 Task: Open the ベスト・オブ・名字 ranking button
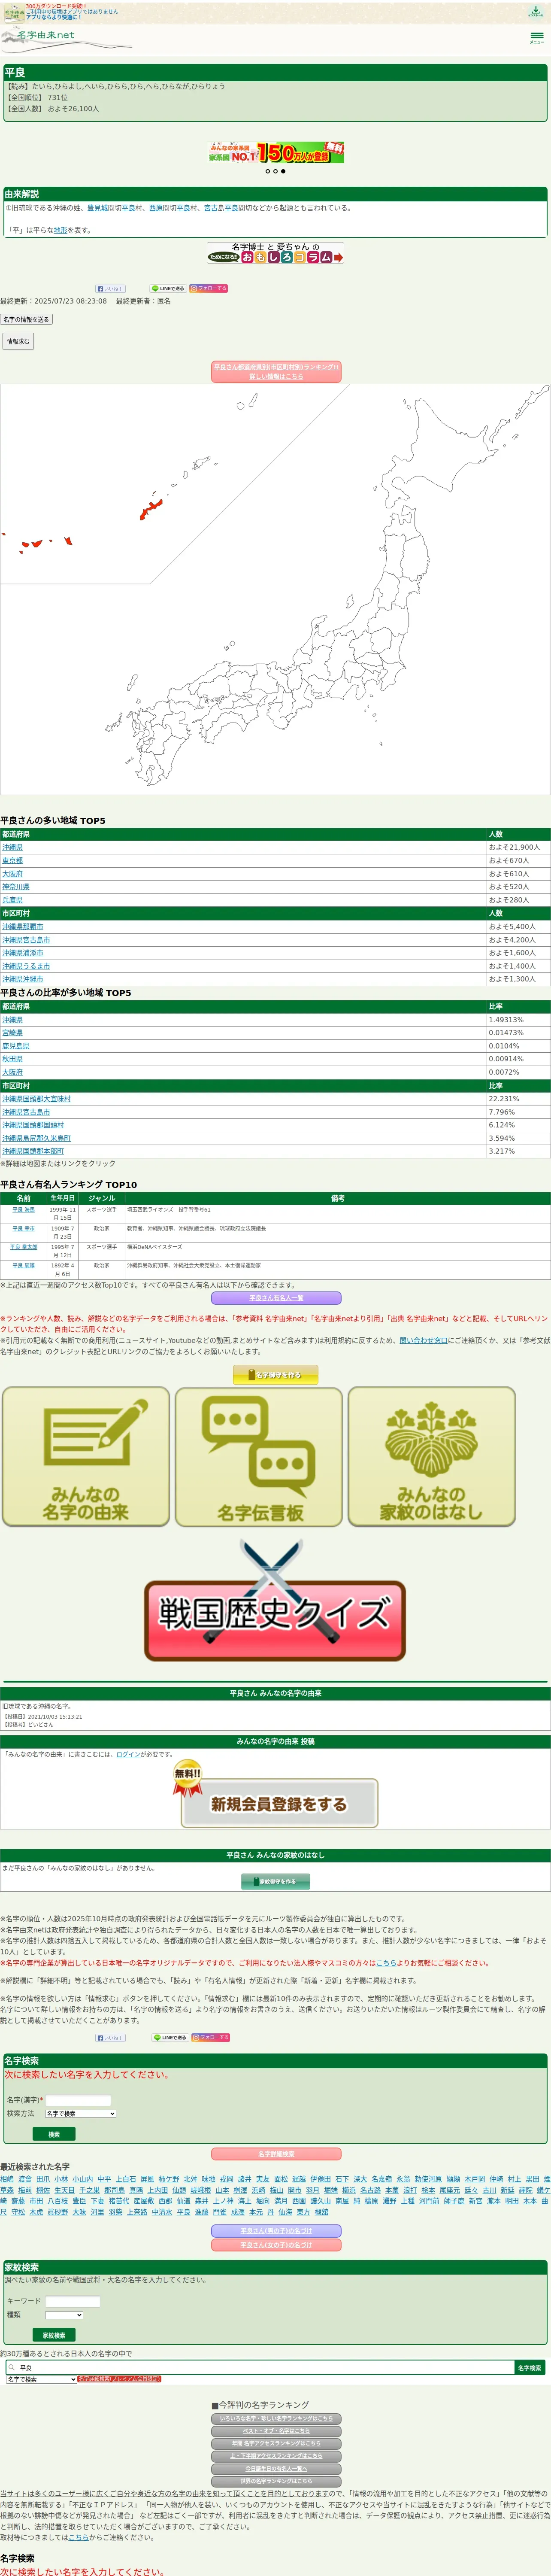[276, 2431]
